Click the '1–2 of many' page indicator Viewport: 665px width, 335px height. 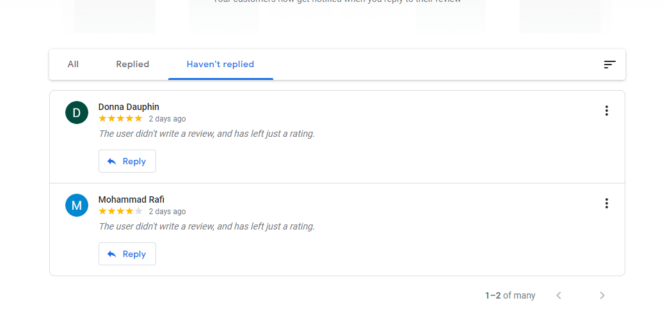point(510,295)
